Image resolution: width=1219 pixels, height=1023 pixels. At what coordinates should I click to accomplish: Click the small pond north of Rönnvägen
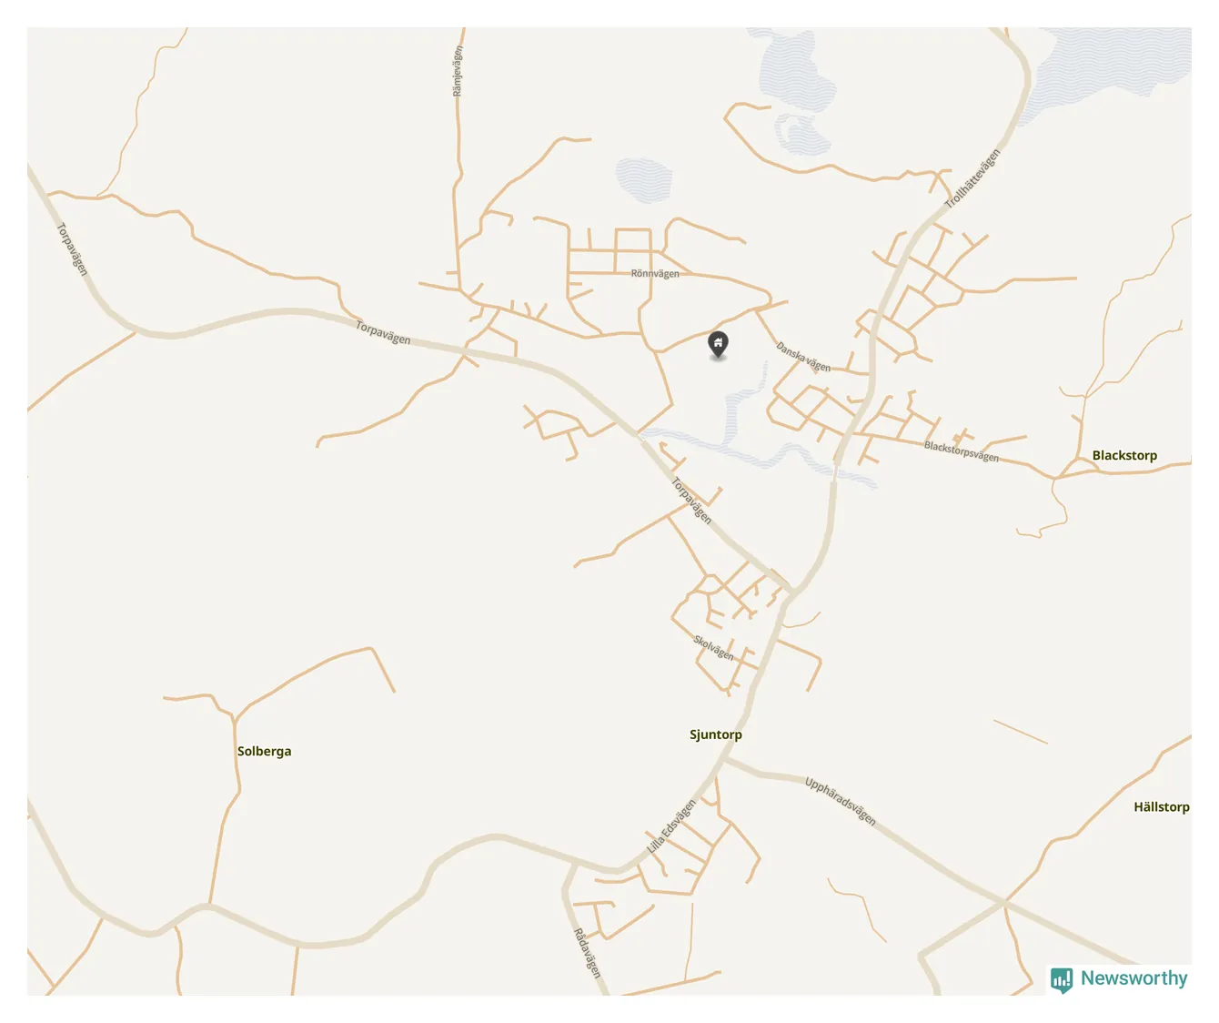pos(644,179)
